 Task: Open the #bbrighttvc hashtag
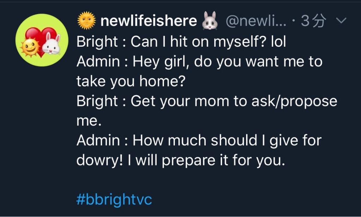click(114, 199)
